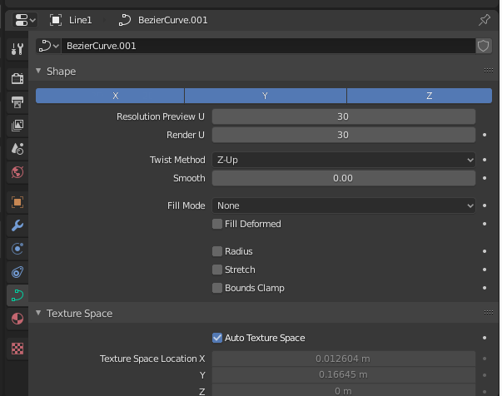Click the animate dot beside Fill Deformed
The image size is (502, 396).
pyautogui.click(x=485, y=224)
